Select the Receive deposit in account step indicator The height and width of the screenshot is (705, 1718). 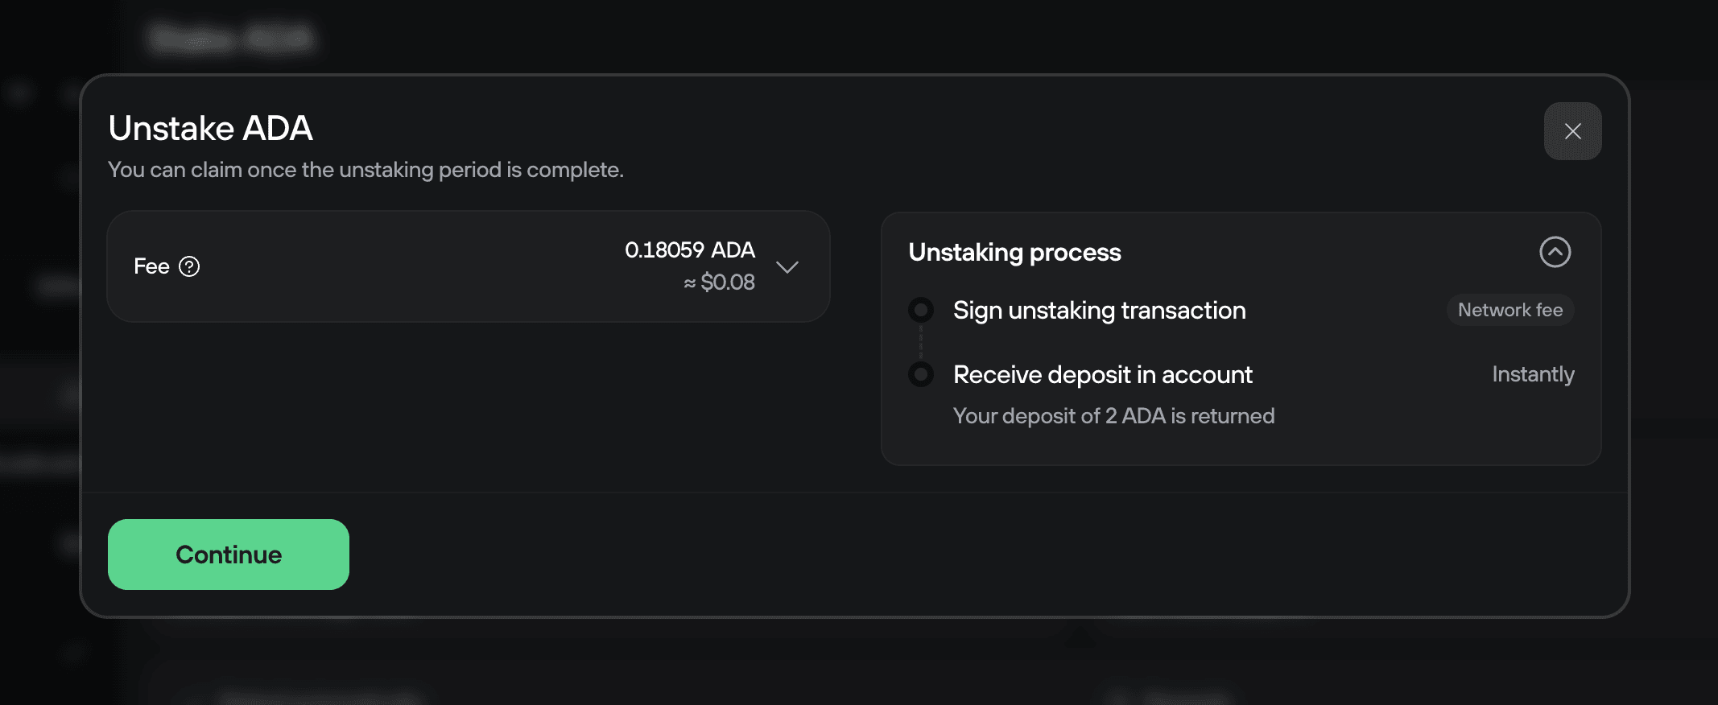[x=920, y=374]
